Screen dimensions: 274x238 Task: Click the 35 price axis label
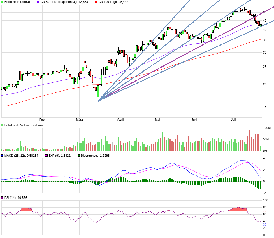pyautogui.click(x=265, y=40)
